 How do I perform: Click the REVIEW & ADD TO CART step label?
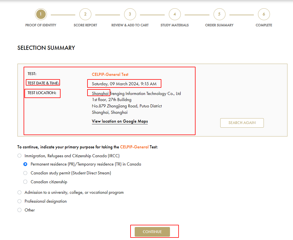(x=130, y=25)
